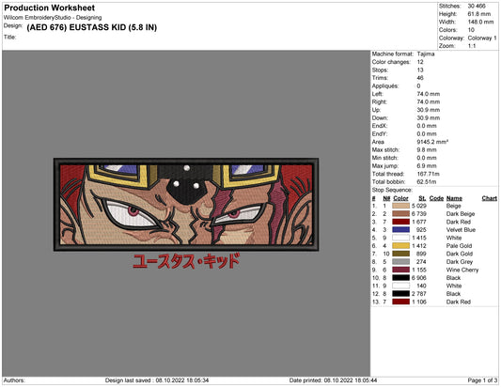This screenshot has height=387, width=501.
Task: Click the Velvet Blue color swatch
Action: point(400,230)
